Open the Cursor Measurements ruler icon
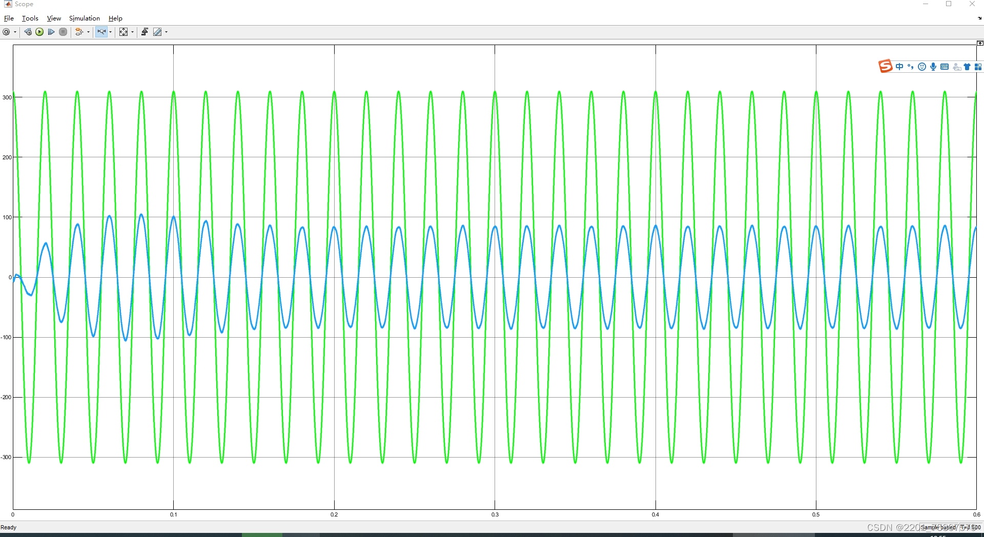984x537 pixels. pos(157,32)
